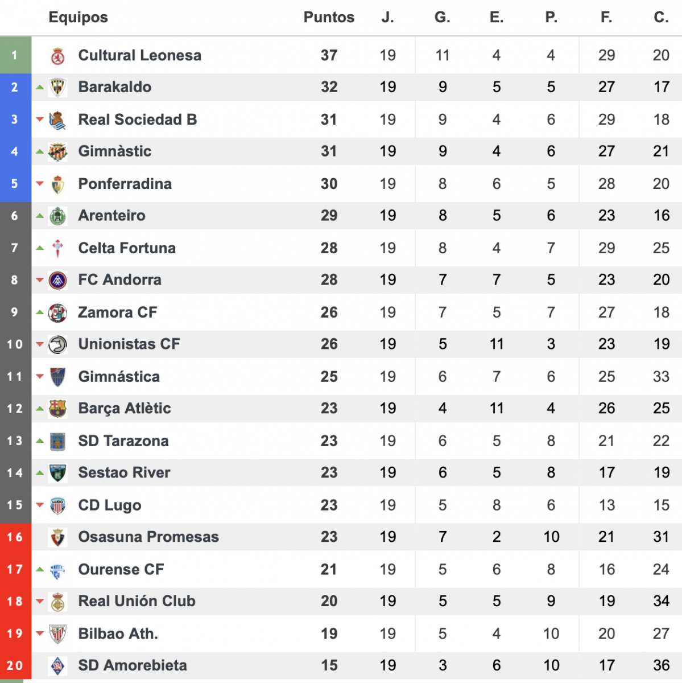Viewport: 682px width, 683px height.
Task: Open the Real Sociedad B crest icon
Action: pos(57,120)
